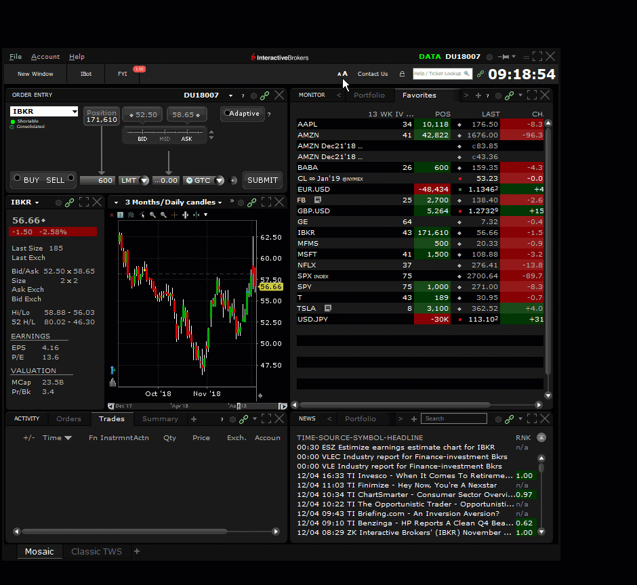637x585 pixels.
Task: Click the IBKR quote panel link chain icon
Action: point(70,202)
